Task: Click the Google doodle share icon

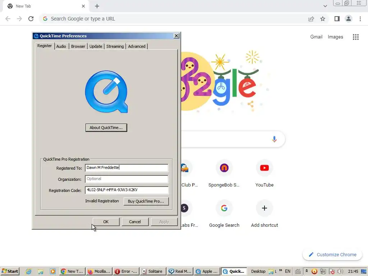Action: tap(251, 104)
